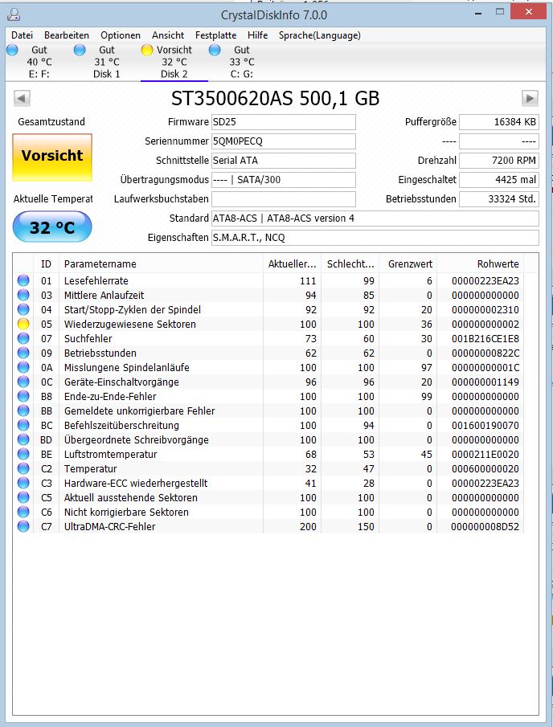553x727 pixels.
Task: Minimize the CrystalDiskInfo window
Action: 477,13
